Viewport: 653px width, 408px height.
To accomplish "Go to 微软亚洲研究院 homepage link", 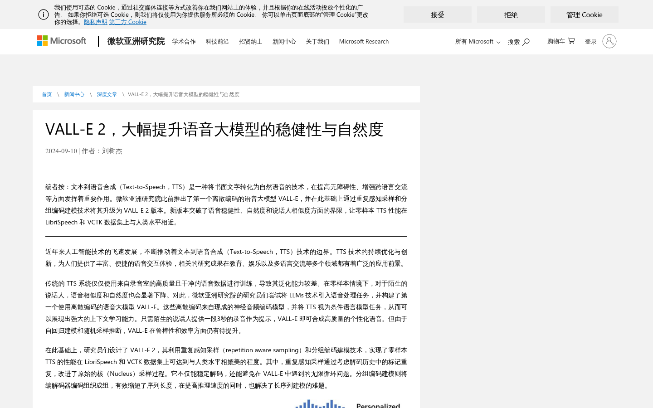I will tap(136, 41).
